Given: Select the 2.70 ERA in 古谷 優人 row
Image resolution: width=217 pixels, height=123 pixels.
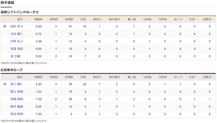Looking at the screenshot, I should click(39, 34).
